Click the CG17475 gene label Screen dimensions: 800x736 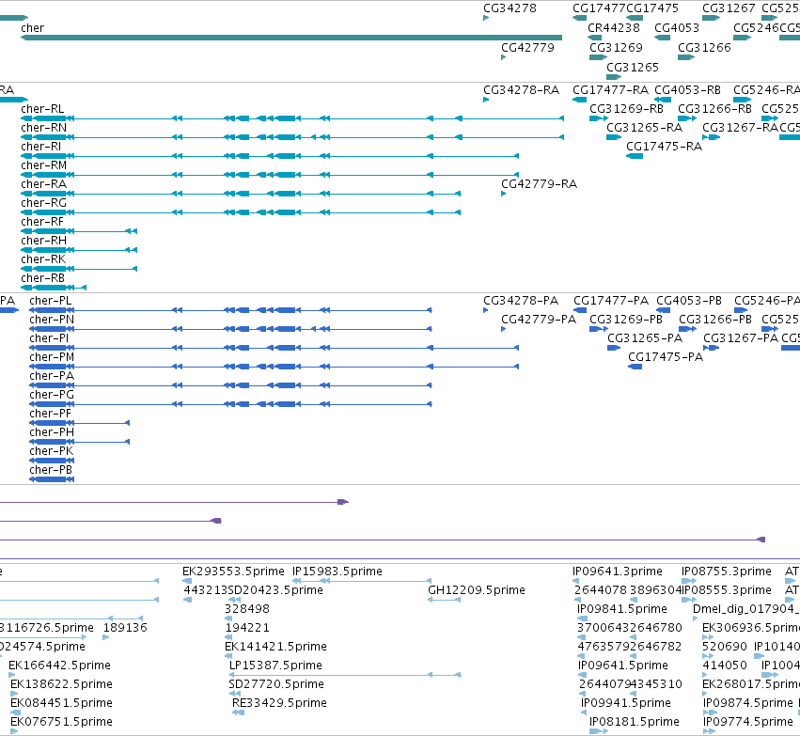point(652,8)
